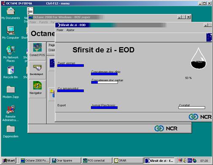
Task: Select the My Computer desktop icon
Action: coord(11,30)
